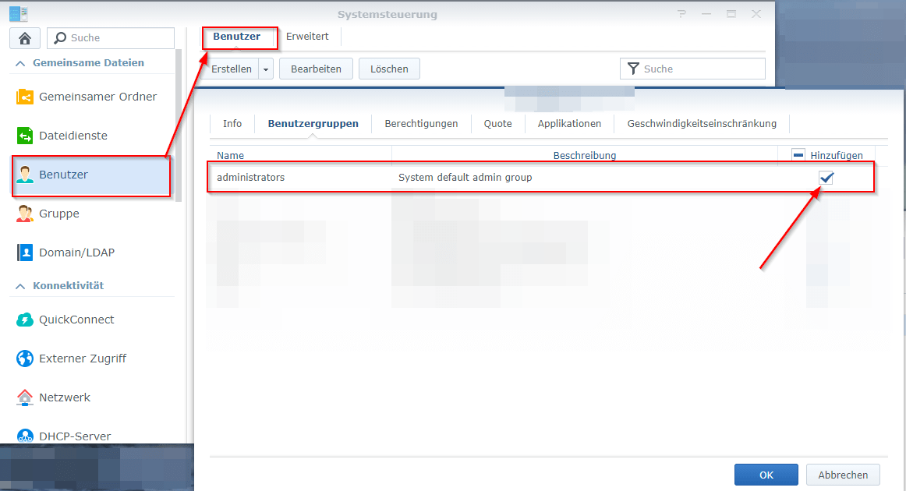
Task: Open Gemeinsamer Ordner shared folder icon
Action: (26, 97)
